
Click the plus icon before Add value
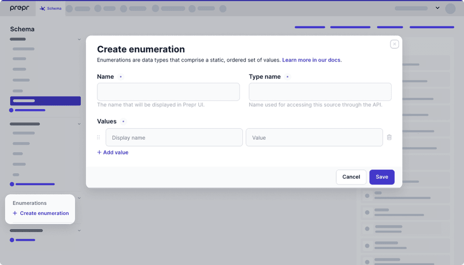99,152
